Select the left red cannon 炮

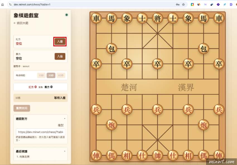[x=112, y=125]
